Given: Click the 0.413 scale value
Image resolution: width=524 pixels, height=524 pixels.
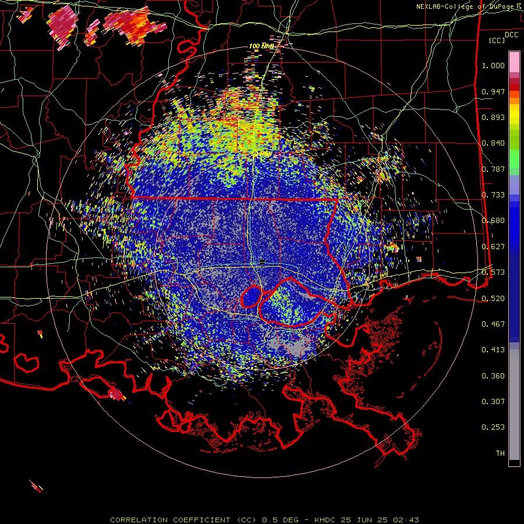Looking at the screenshot, I should 493,350.
